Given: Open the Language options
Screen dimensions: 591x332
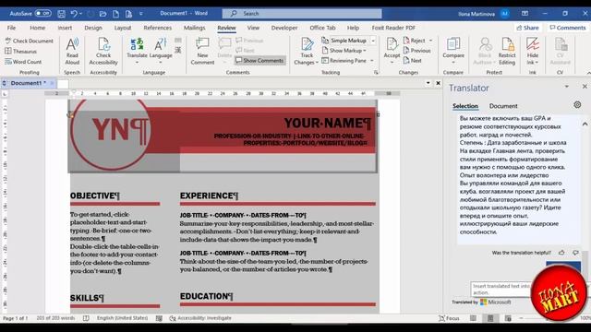Looking at the screenshot, I should pos(161,52).
